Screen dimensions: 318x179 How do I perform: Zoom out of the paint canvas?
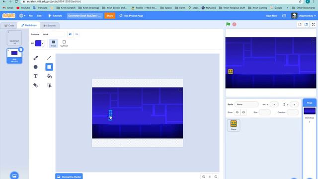coord(204,177)
